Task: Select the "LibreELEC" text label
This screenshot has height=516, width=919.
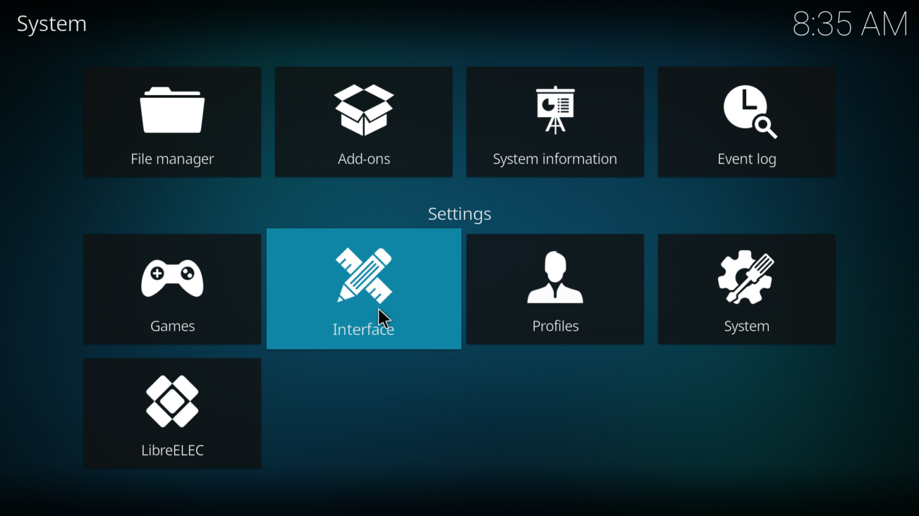Action: click(172, 450)
